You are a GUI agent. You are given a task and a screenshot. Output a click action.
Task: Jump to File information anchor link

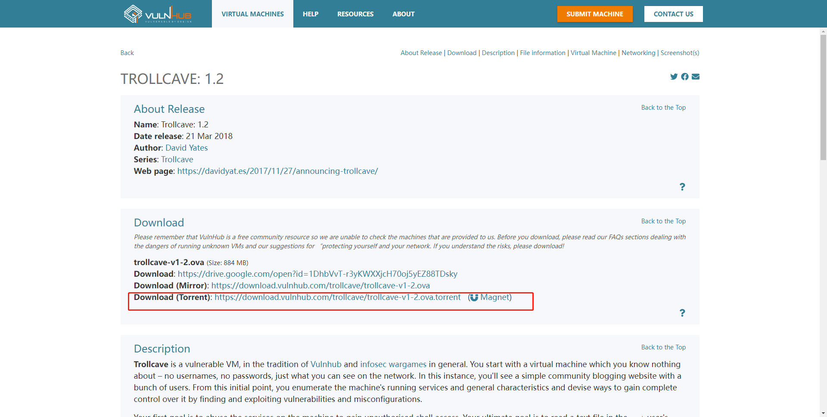coord(543,53)
